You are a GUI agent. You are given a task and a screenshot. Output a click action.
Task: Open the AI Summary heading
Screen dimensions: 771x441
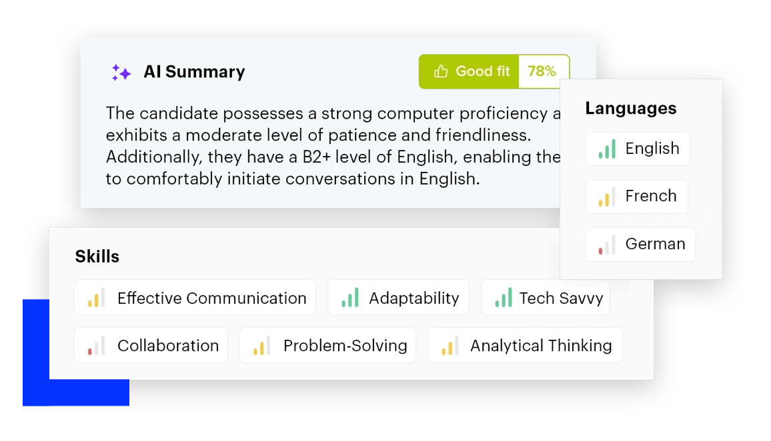tap(194, 72)
